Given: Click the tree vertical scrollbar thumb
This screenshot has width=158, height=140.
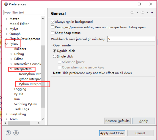Looking at the screenshot, I should point(43,76).
